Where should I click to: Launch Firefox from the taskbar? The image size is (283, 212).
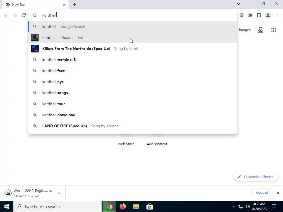122,206
